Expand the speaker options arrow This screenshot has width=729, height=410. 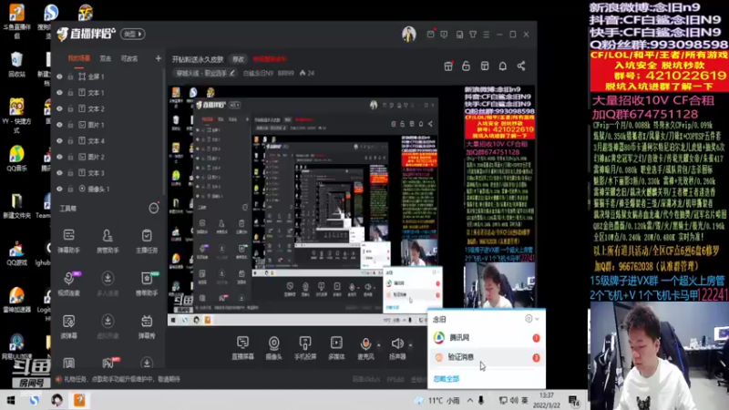point(411,345)
